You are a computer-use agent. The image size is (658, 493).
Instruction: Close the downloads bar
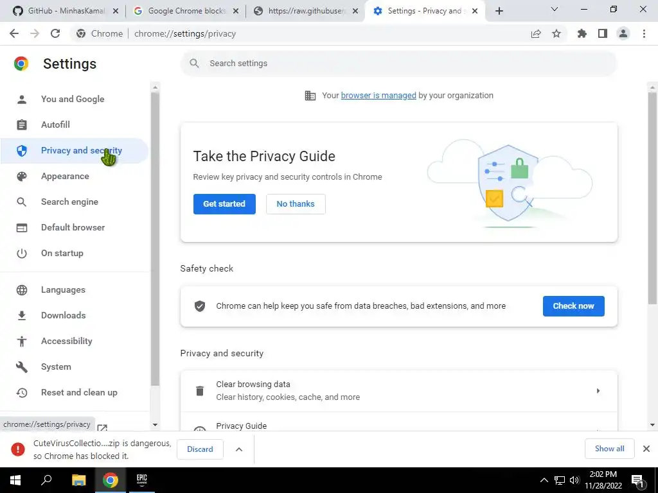pyautogui.click(x=646, y=449)
